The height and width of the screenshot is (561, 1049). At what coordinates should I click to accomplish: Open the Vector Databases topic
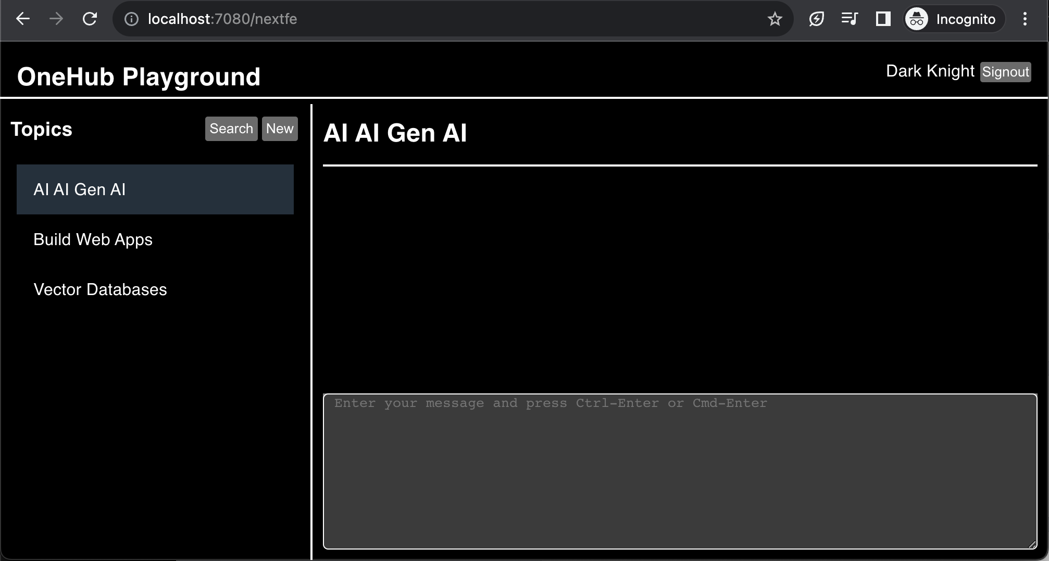pos(100,289)
